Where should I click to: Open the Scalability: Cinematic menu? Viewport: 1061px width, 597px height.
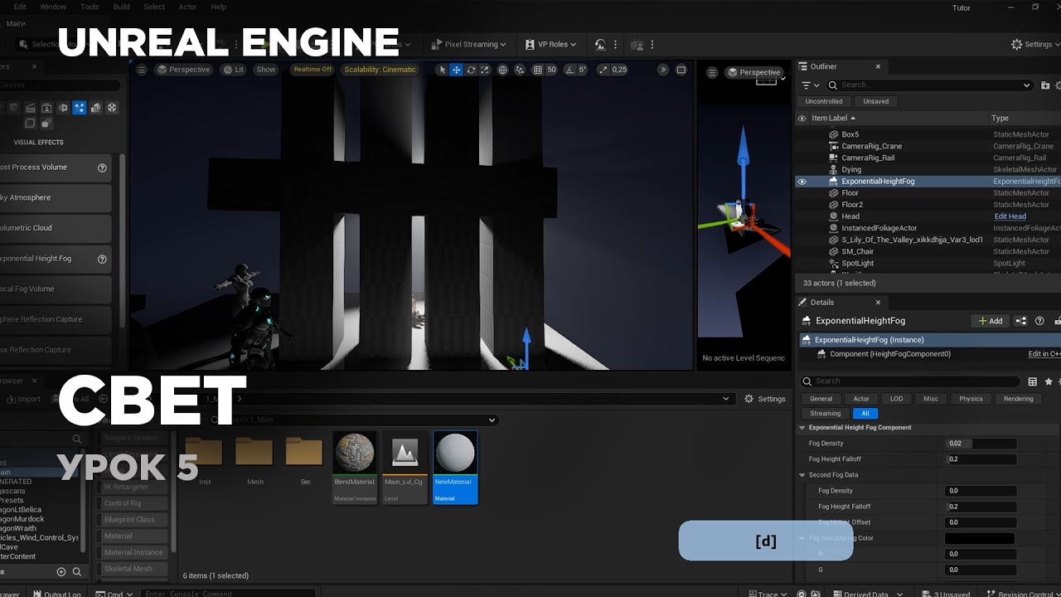[x=380, y=70]
